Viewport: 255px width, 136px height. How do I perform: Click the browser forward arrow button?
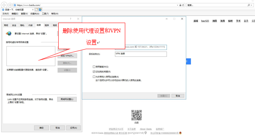(x=10, y=5)
